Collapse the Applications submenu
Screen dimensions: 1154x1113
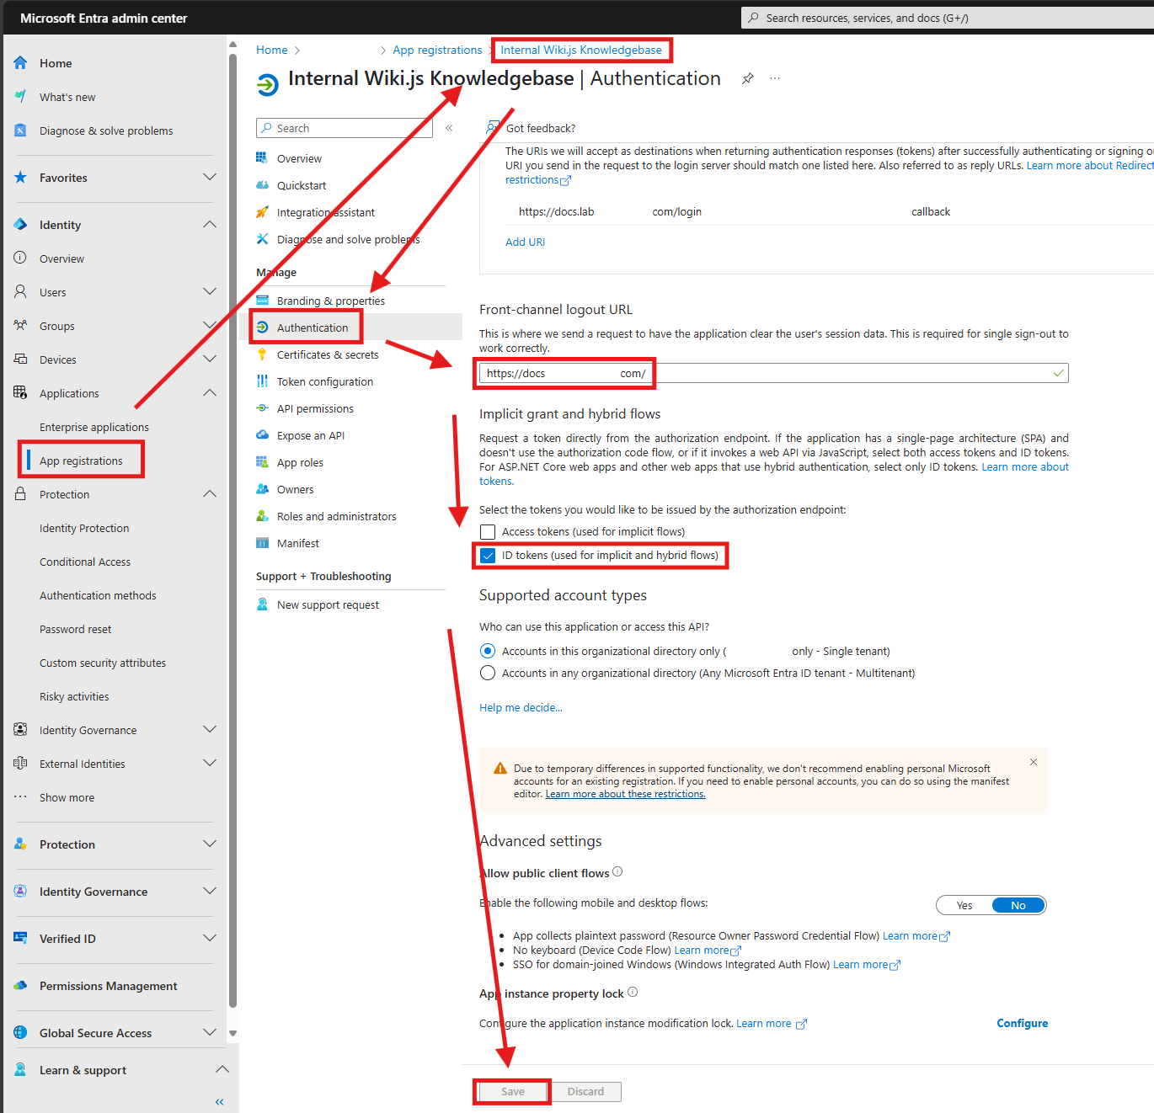pos(210,392)
